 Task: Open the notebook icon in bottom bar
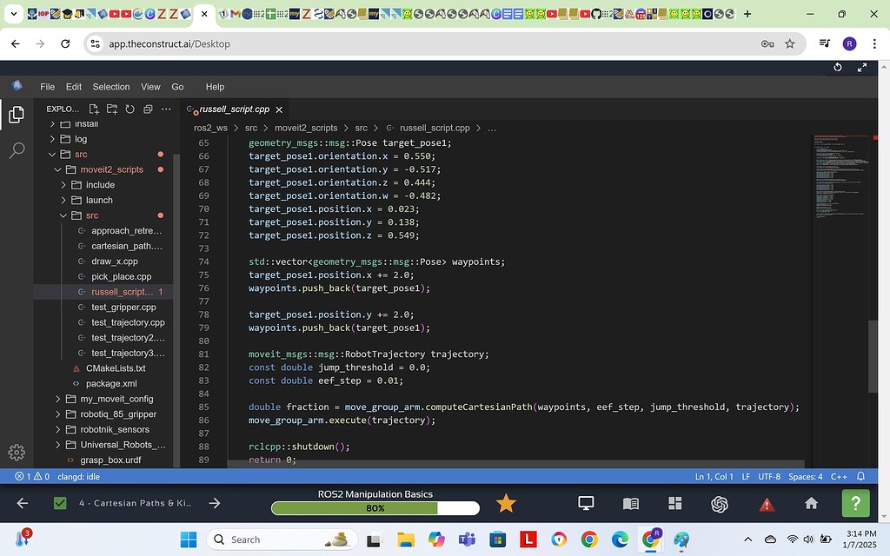tap(630, 503)
